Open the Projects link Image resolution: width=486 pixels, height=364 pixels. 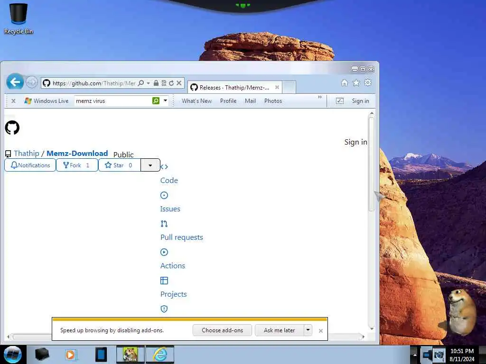(x=173, y=294)
